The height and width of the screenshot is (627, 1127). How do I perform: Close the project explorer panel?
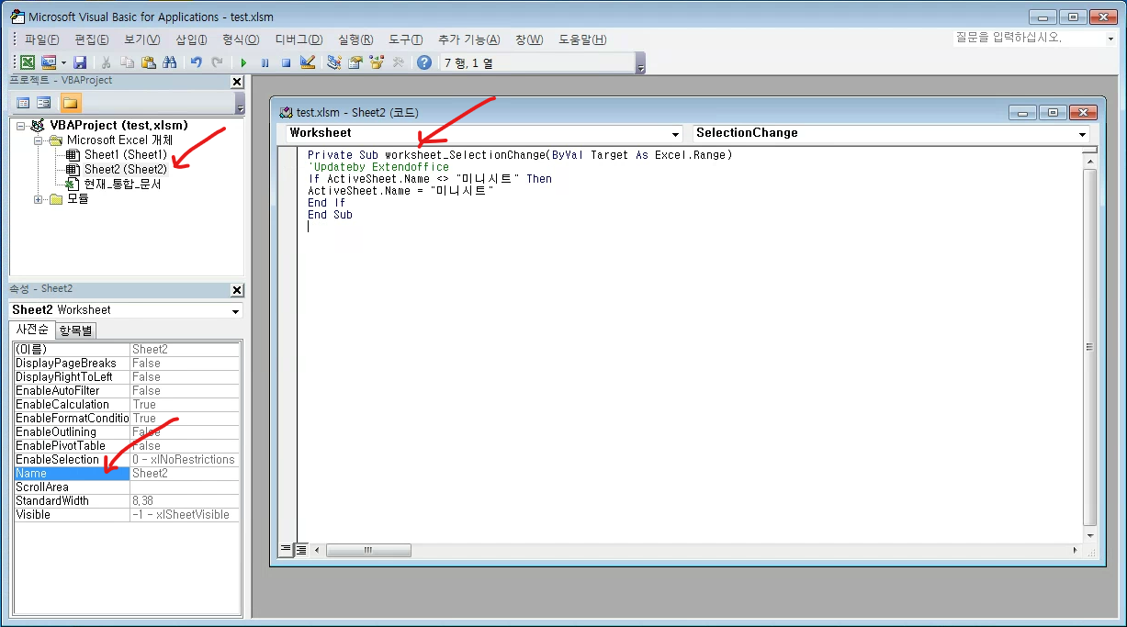237,82
